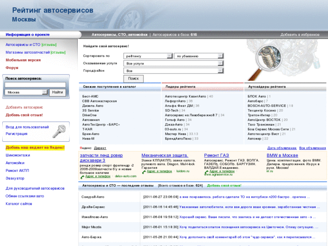
Task: Click 'Автосервисы, СТО, автомойки' header item
Action: pyautogui.click(x=120, y=35)
